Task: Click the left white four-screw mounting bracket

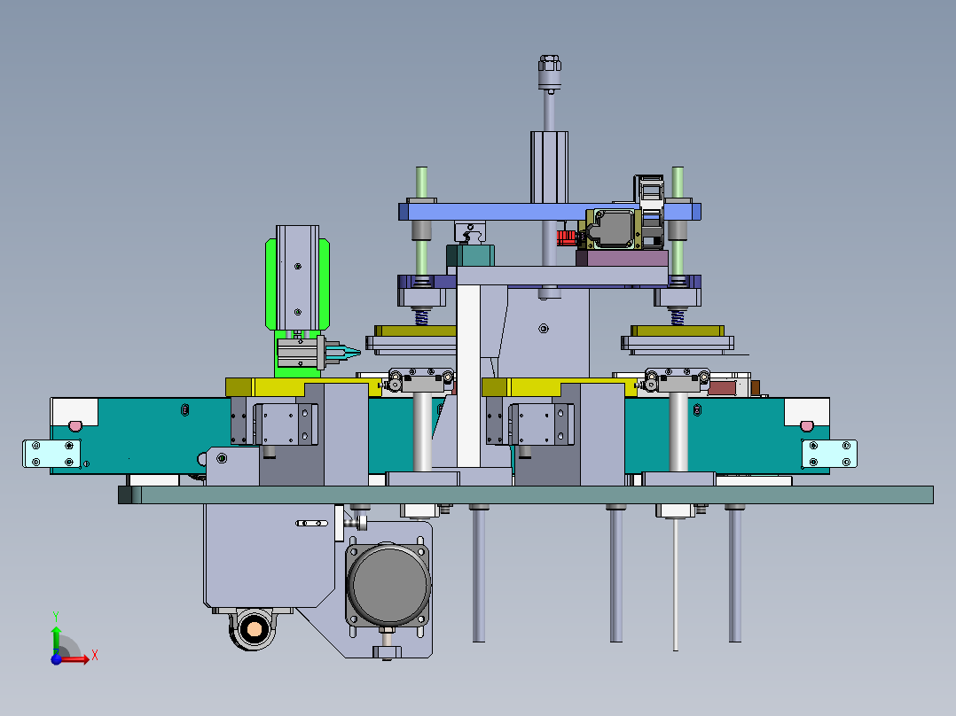Action: coord(51,454)
